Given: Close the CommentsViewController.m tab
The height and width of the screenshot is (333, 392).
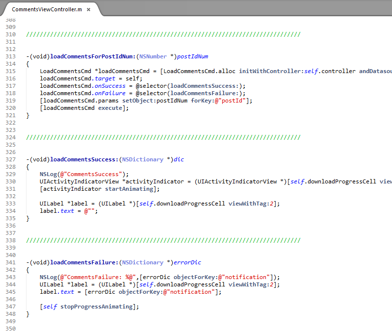Looking at the screenshot, I should click(x=88, y=10).
